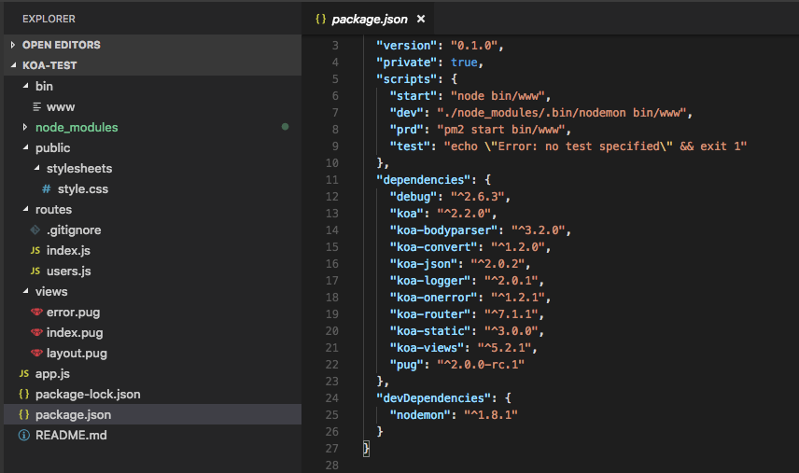Click the JS icon beside app.js
This screenshot has width=799, height=473.
24,373
